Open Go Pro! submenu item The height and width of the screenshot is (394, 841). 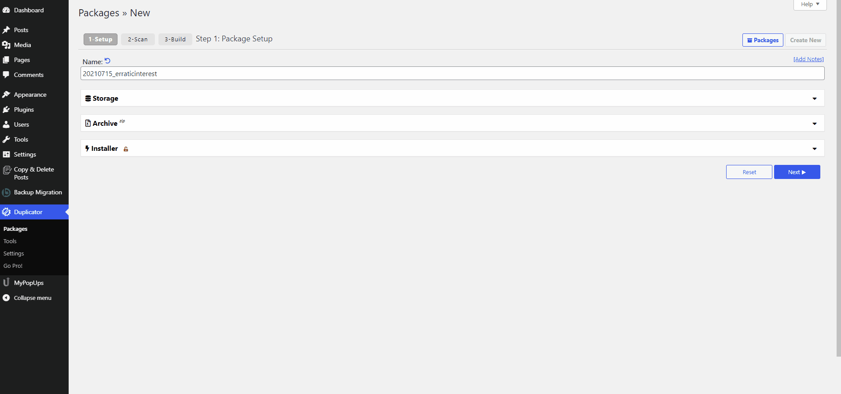coord(13,266)
